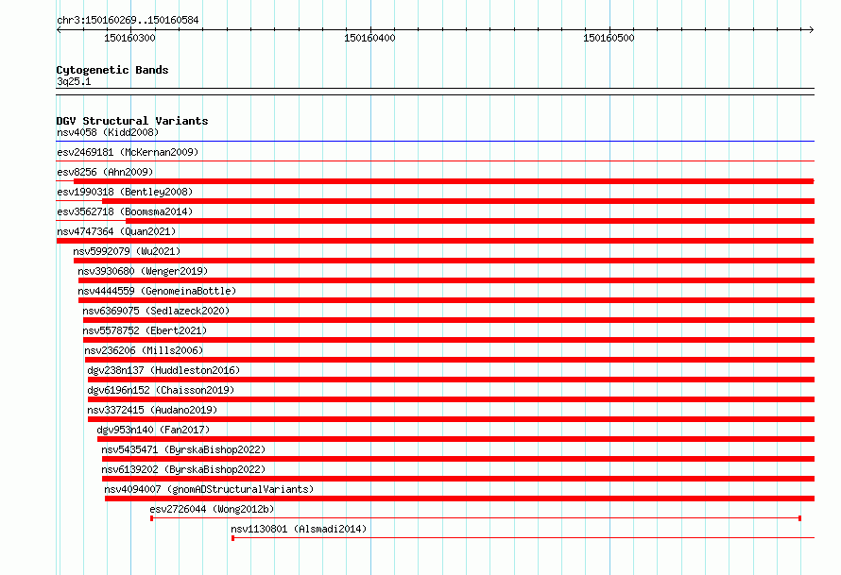The height and width of the screenshot is (575, 841).
Task: Click the nsv4058 (Kidd2008) variant label
Action: 108,132
